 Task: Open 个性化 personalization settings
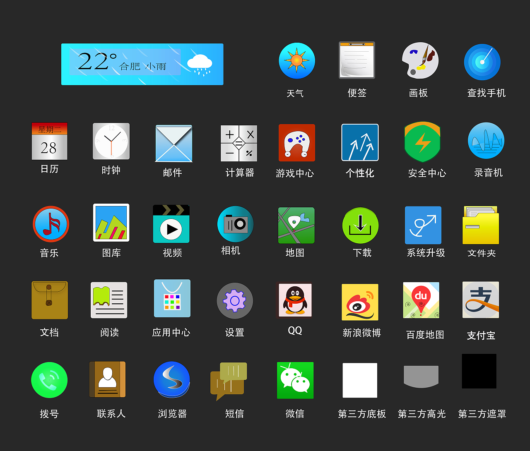coord(359,142)
